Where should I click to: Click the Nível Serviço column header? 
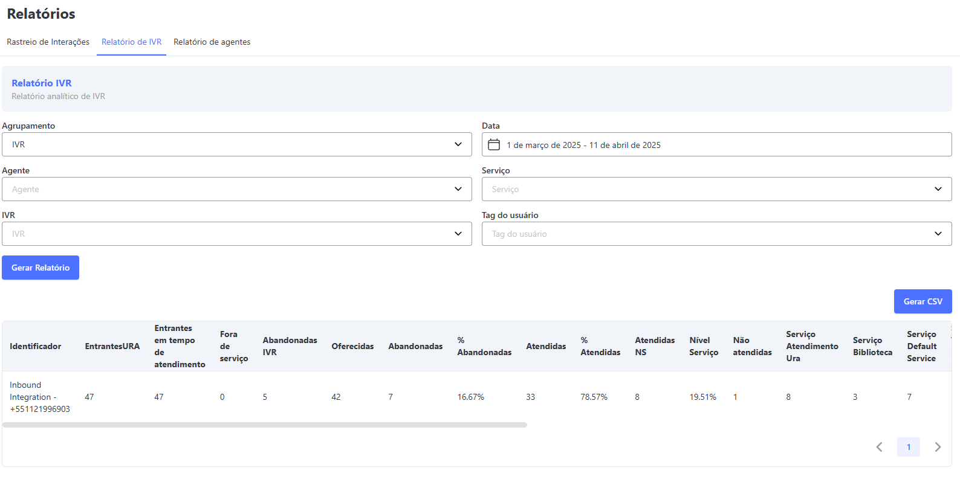(x=704, y=346)
